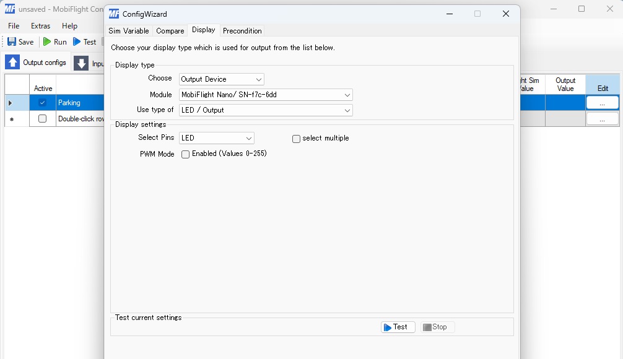Image resolution: width=623 pixels, height=359 pixels.
Task: Click the blue Test play icon in main toolbar
Action: (x=77, y=41)
